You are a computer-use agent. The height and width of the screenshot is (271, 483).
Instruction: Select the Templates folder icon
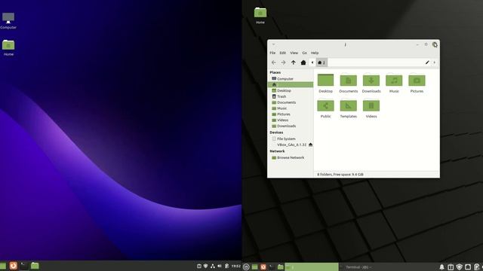pyautogui.click(x=349, y=105)
